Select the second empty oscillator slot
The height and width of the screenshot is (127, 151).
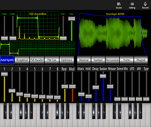[28, 48]
